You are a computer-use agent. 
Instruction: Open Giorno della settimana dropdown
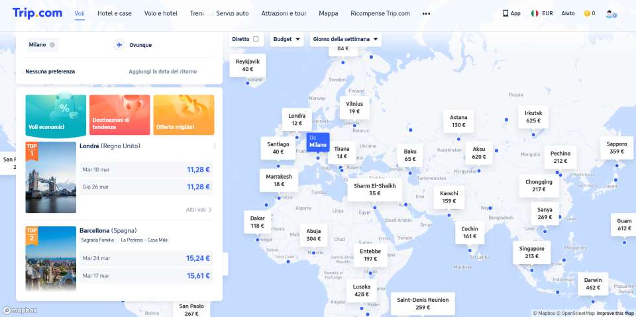tap(346, 39)
